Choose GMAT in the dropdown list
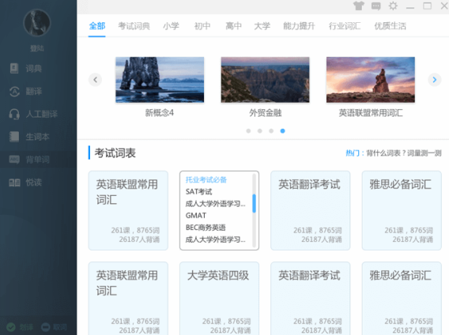Image resolution: width=449 pixels, height=335 pixels. coord(196,216)
